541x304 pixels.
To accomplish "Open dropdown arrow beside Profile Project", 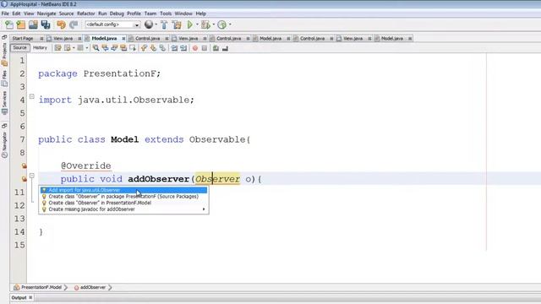I will click(230, 24).
